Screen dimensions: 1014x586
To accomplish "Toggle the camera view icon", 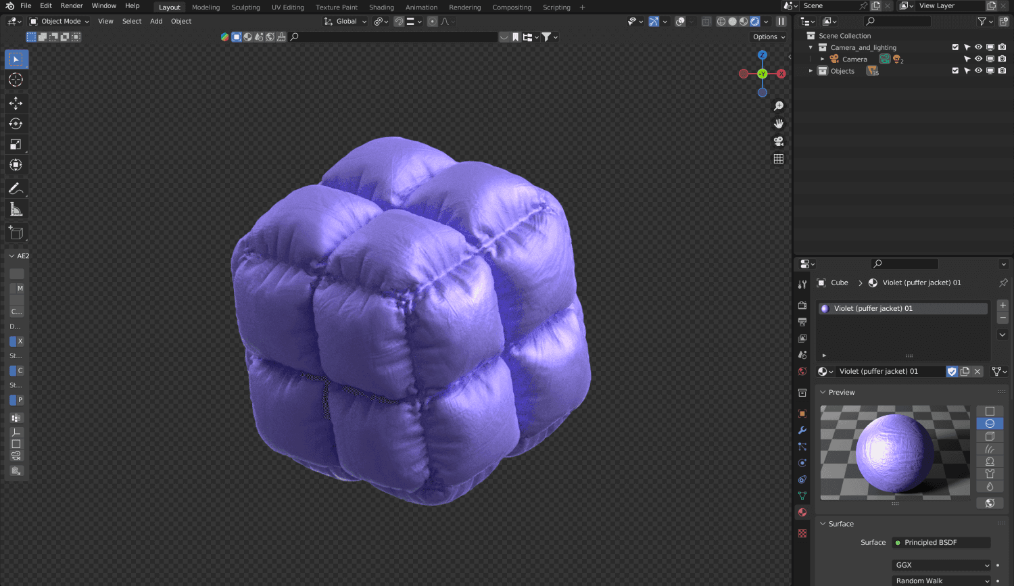I will coord(779,141).
